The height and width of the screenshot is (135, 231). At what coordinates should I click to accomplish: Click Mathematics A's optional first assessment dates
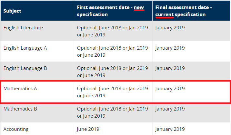tap(112, 92)
